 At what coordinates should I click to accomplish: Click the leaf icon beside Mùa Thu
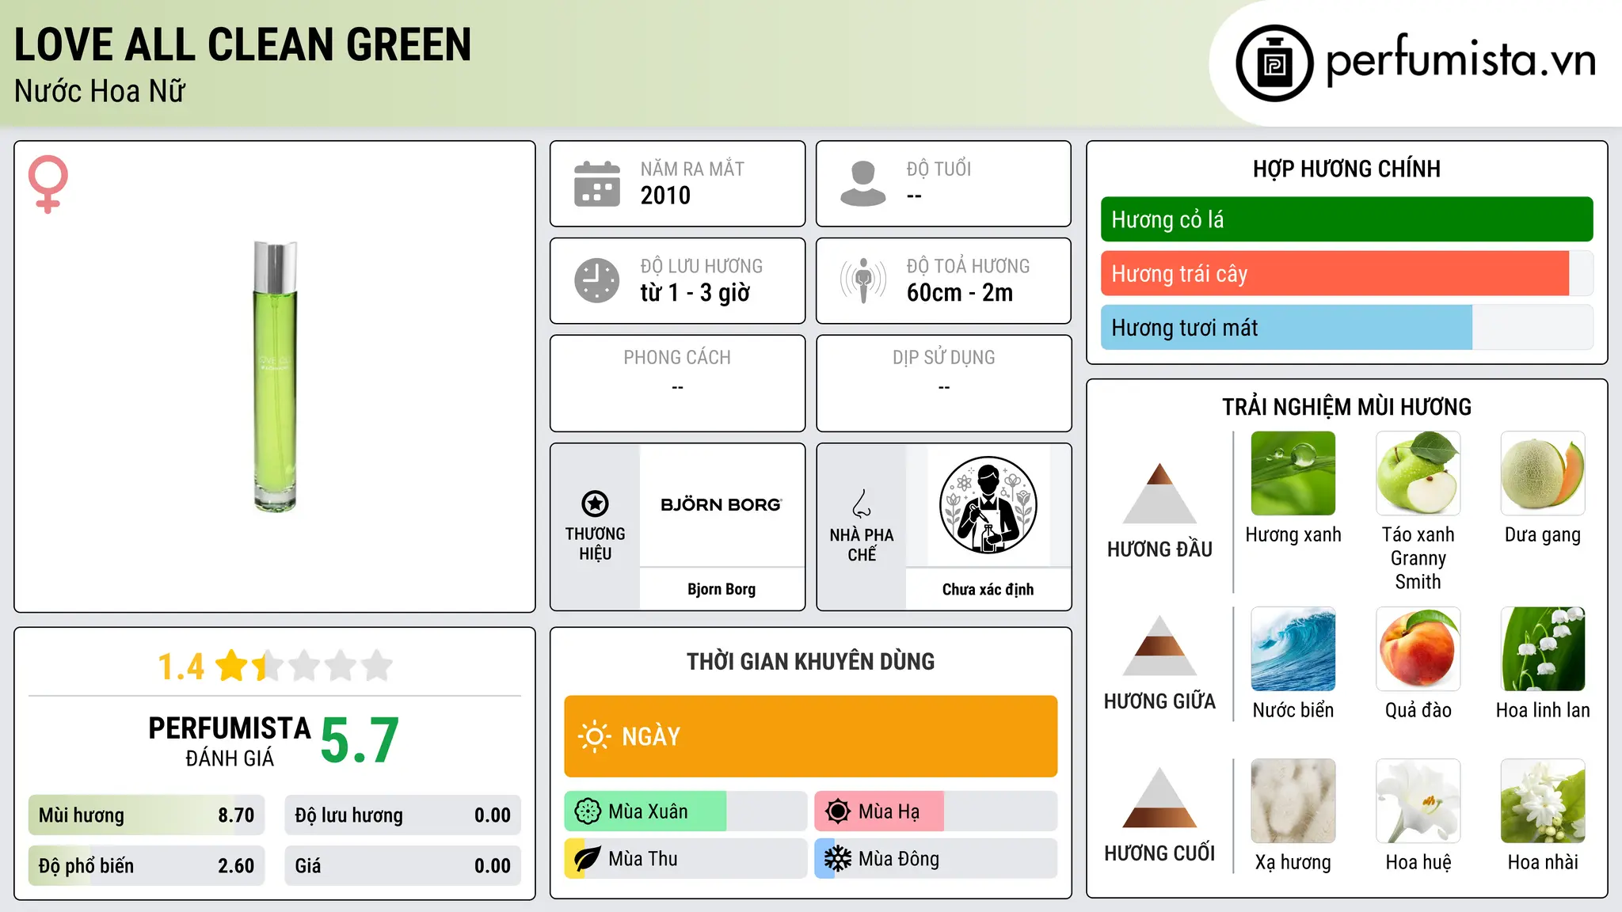tap(588, 859)
